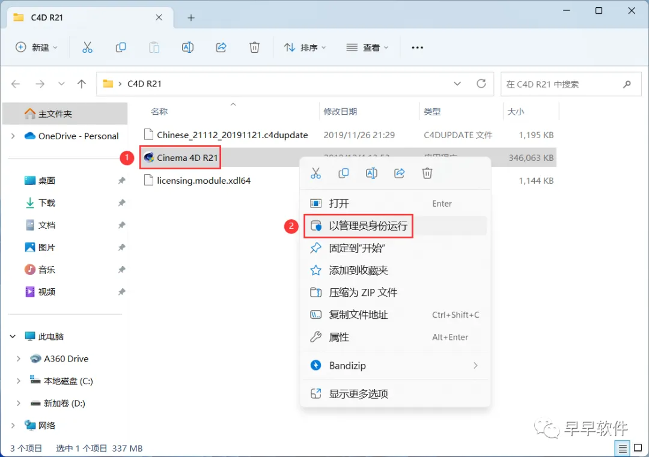Add a new tab with plus button
The height and width of the screenshot is (457, 649).
point(191,18)
